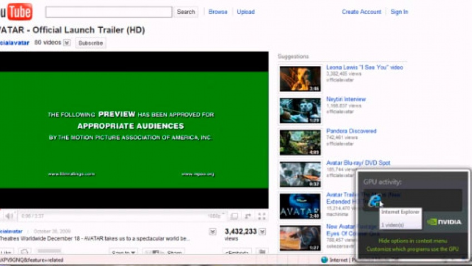Click the Search button
The width and height of the screenshot is (472, 266).
(x=186, y=12)
